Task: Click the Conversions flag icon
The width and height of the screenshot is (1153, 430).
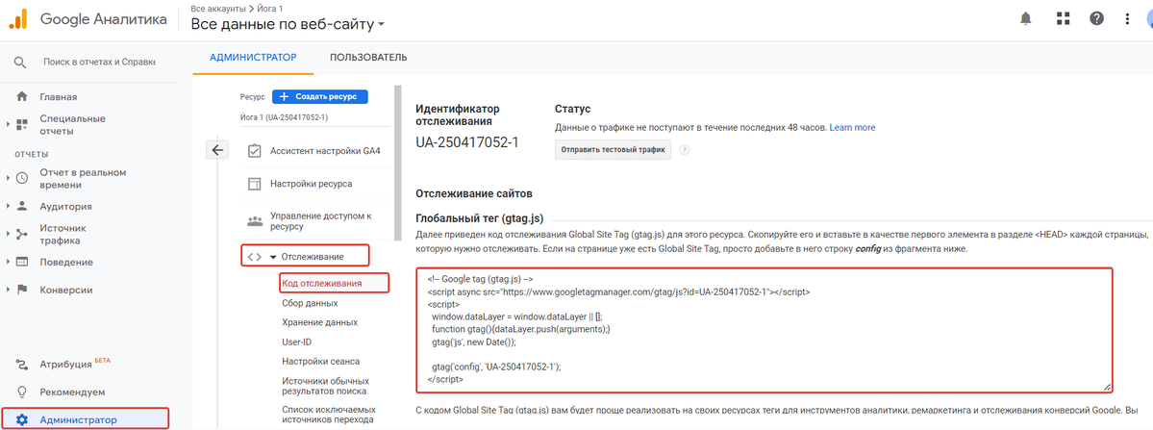Action: [x=22, y=290]
